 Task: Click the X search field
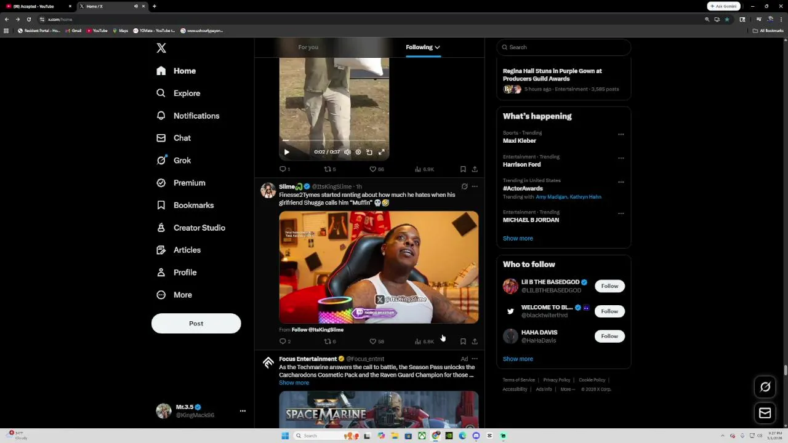(x=564, y=47)
